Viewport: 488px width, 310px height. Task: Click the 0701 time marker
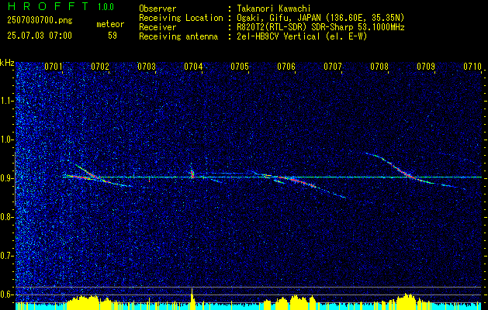[x=54, y=66]
